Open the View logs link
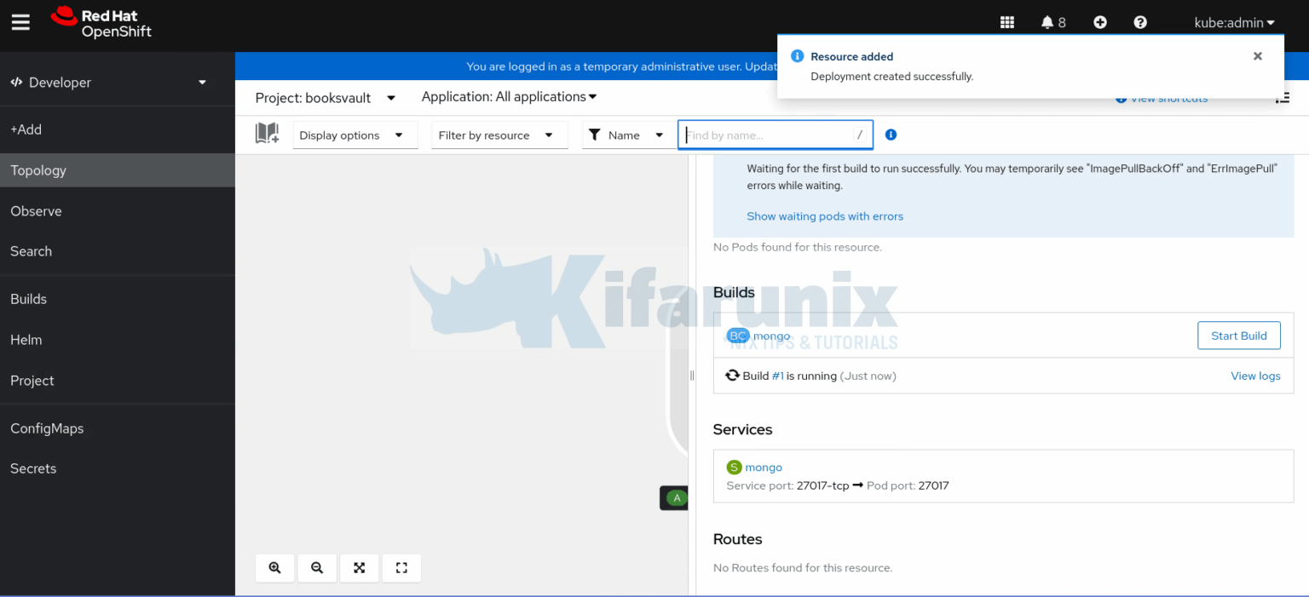Viewport: 1309px width, 597px height. (x=1255, y=376)
